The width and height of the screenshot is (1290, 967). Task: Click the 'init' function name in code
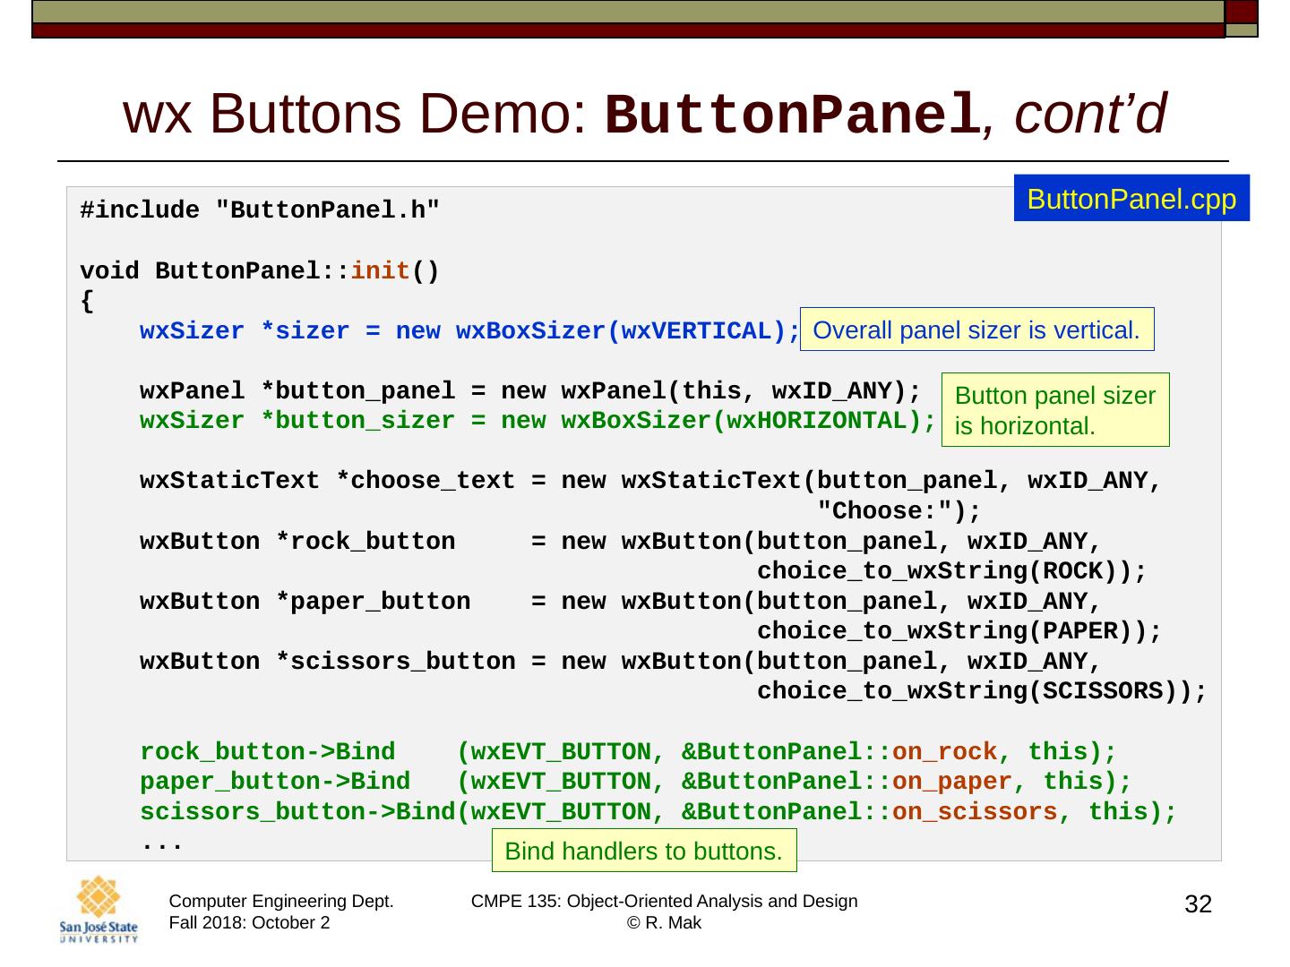(380, 270)
